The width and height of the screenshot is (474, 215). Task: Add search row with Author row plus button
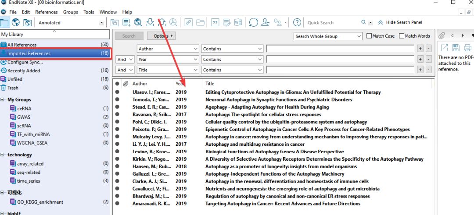click(x=420, y=49)
